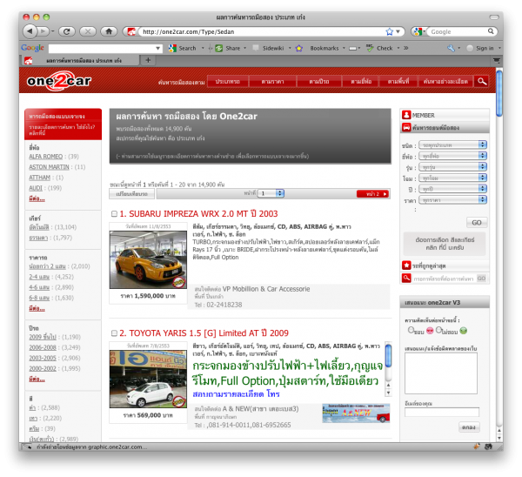The height and width of the screenshot is (477, 522).
Task: Expand the first dropdown in car search form
Action: (x=452, y=144)
